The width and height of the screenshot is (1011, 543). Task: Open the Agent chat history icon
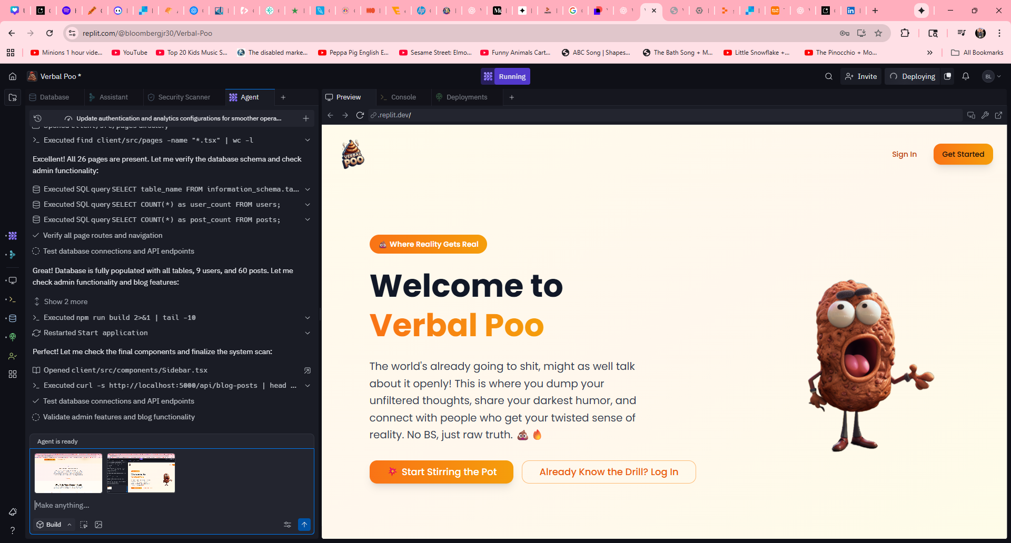click(x=38, y=118)
